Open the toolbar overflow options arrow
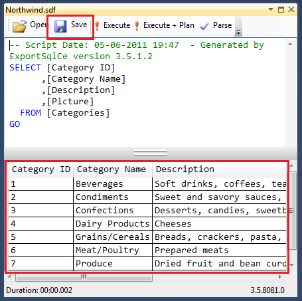The width and height of the screenshot is (302, 301). coord(238,33)
